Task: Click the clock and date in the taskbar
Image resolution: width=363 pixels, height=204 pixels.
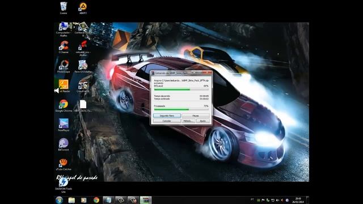Action: tap(298, 200)
